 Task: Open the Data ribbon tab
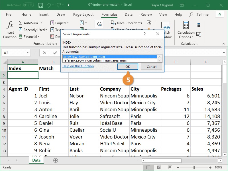pos(129,15)
